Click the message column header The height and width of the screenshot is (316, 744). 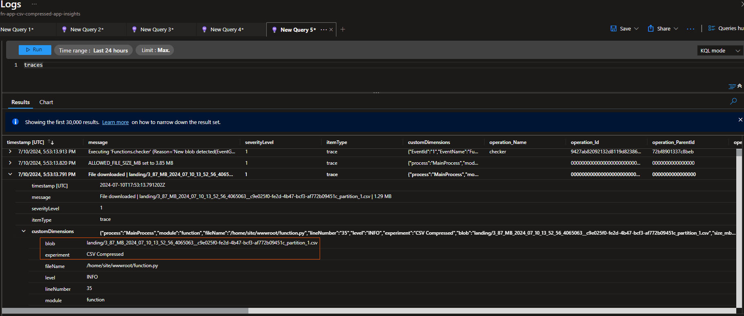click(x=98, y=142)
